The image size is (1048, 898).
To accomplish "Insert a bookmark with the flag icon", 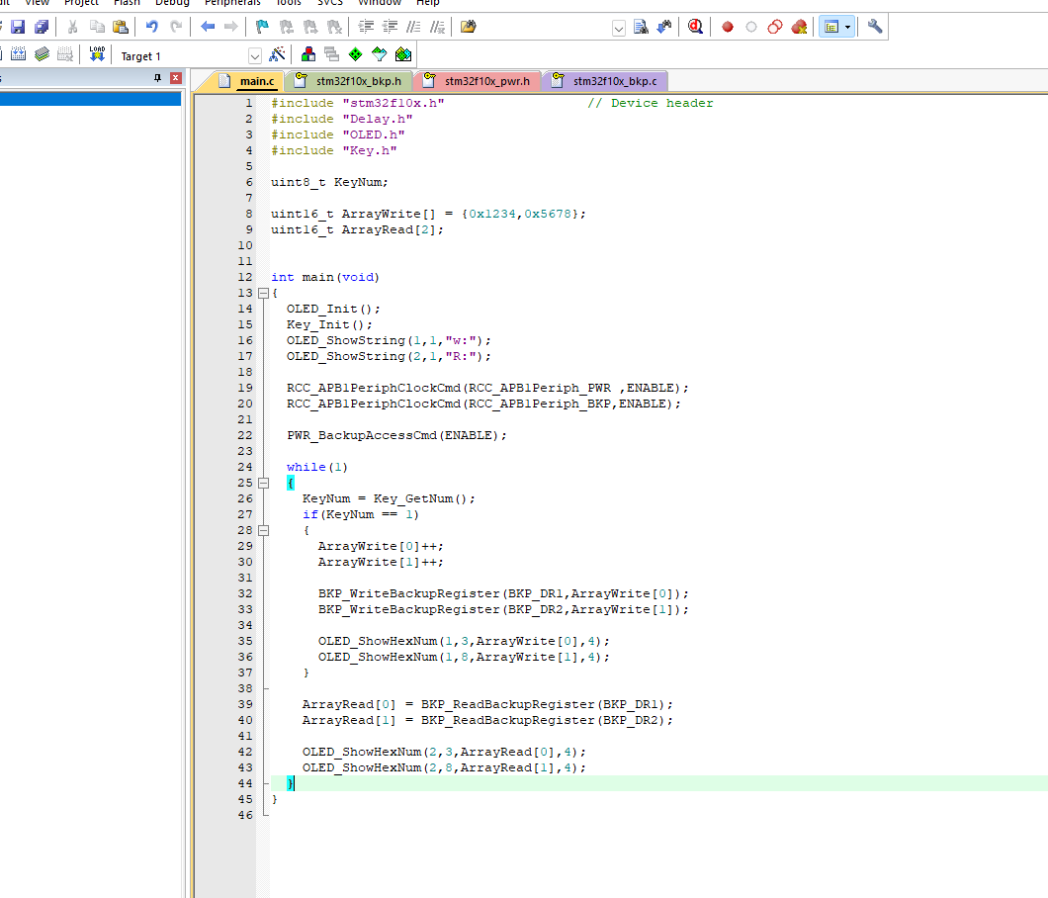I will pyautogui.click(x=262, y=27).
